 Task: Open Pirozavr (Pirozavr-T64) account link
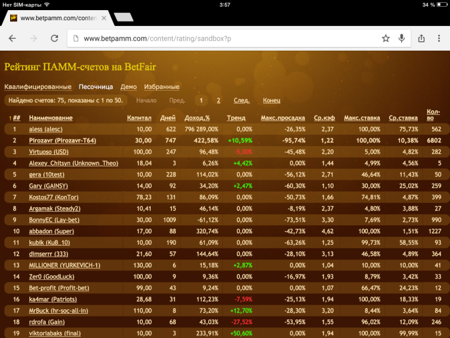[61, 140]
